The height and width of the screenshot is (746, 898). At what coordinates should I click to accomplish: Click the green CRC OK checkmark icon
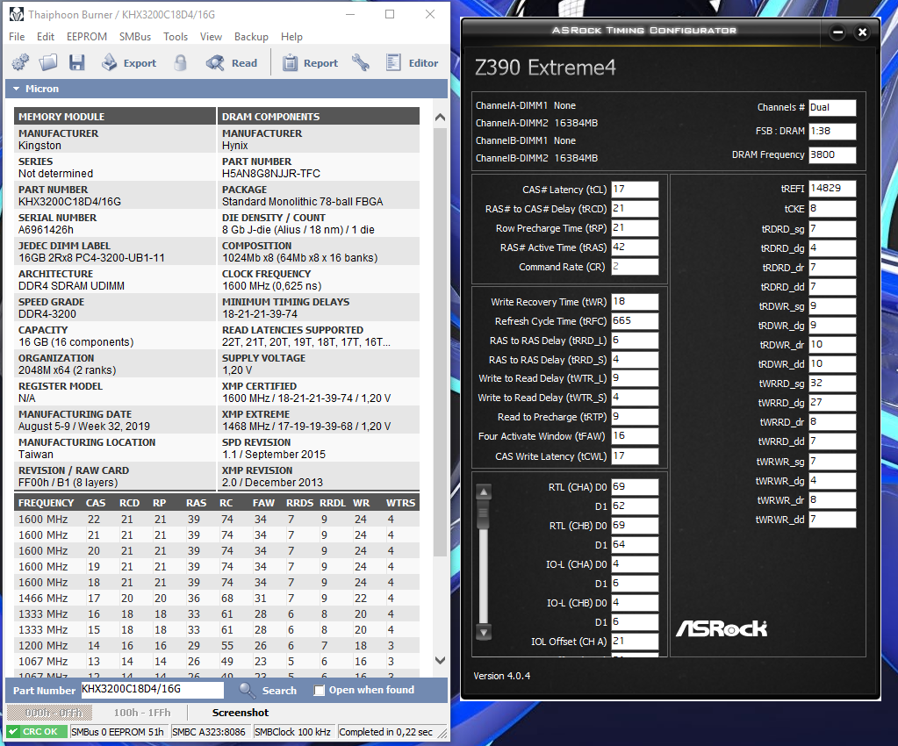[12, 732]
